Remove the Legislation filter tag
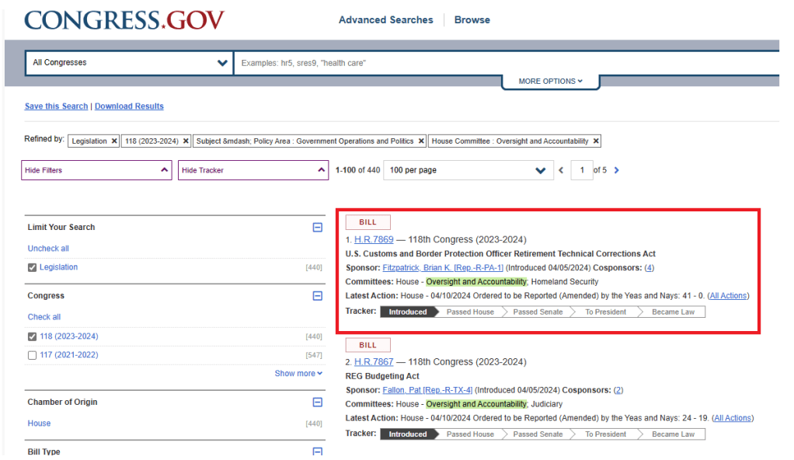794x460 pixels. [x=114, y=141]
